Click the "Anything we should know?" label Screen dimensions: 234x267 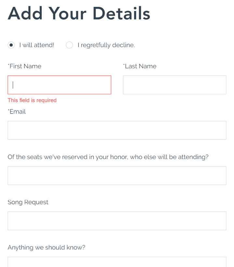pyautogui.click(x=46, y=247)
